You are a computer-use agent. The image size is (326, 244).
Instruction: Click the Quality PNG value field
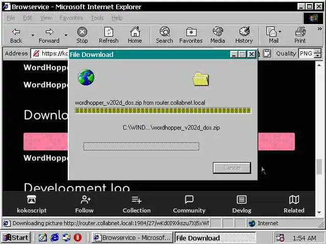(x=306, y=53)
